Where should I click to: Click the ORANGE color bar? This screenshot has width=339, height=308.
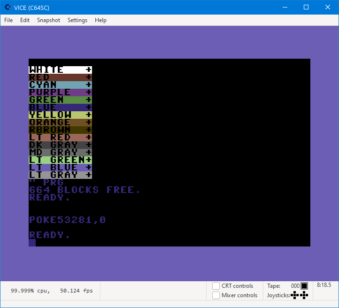pyautogui.click(x=60, y=123)
